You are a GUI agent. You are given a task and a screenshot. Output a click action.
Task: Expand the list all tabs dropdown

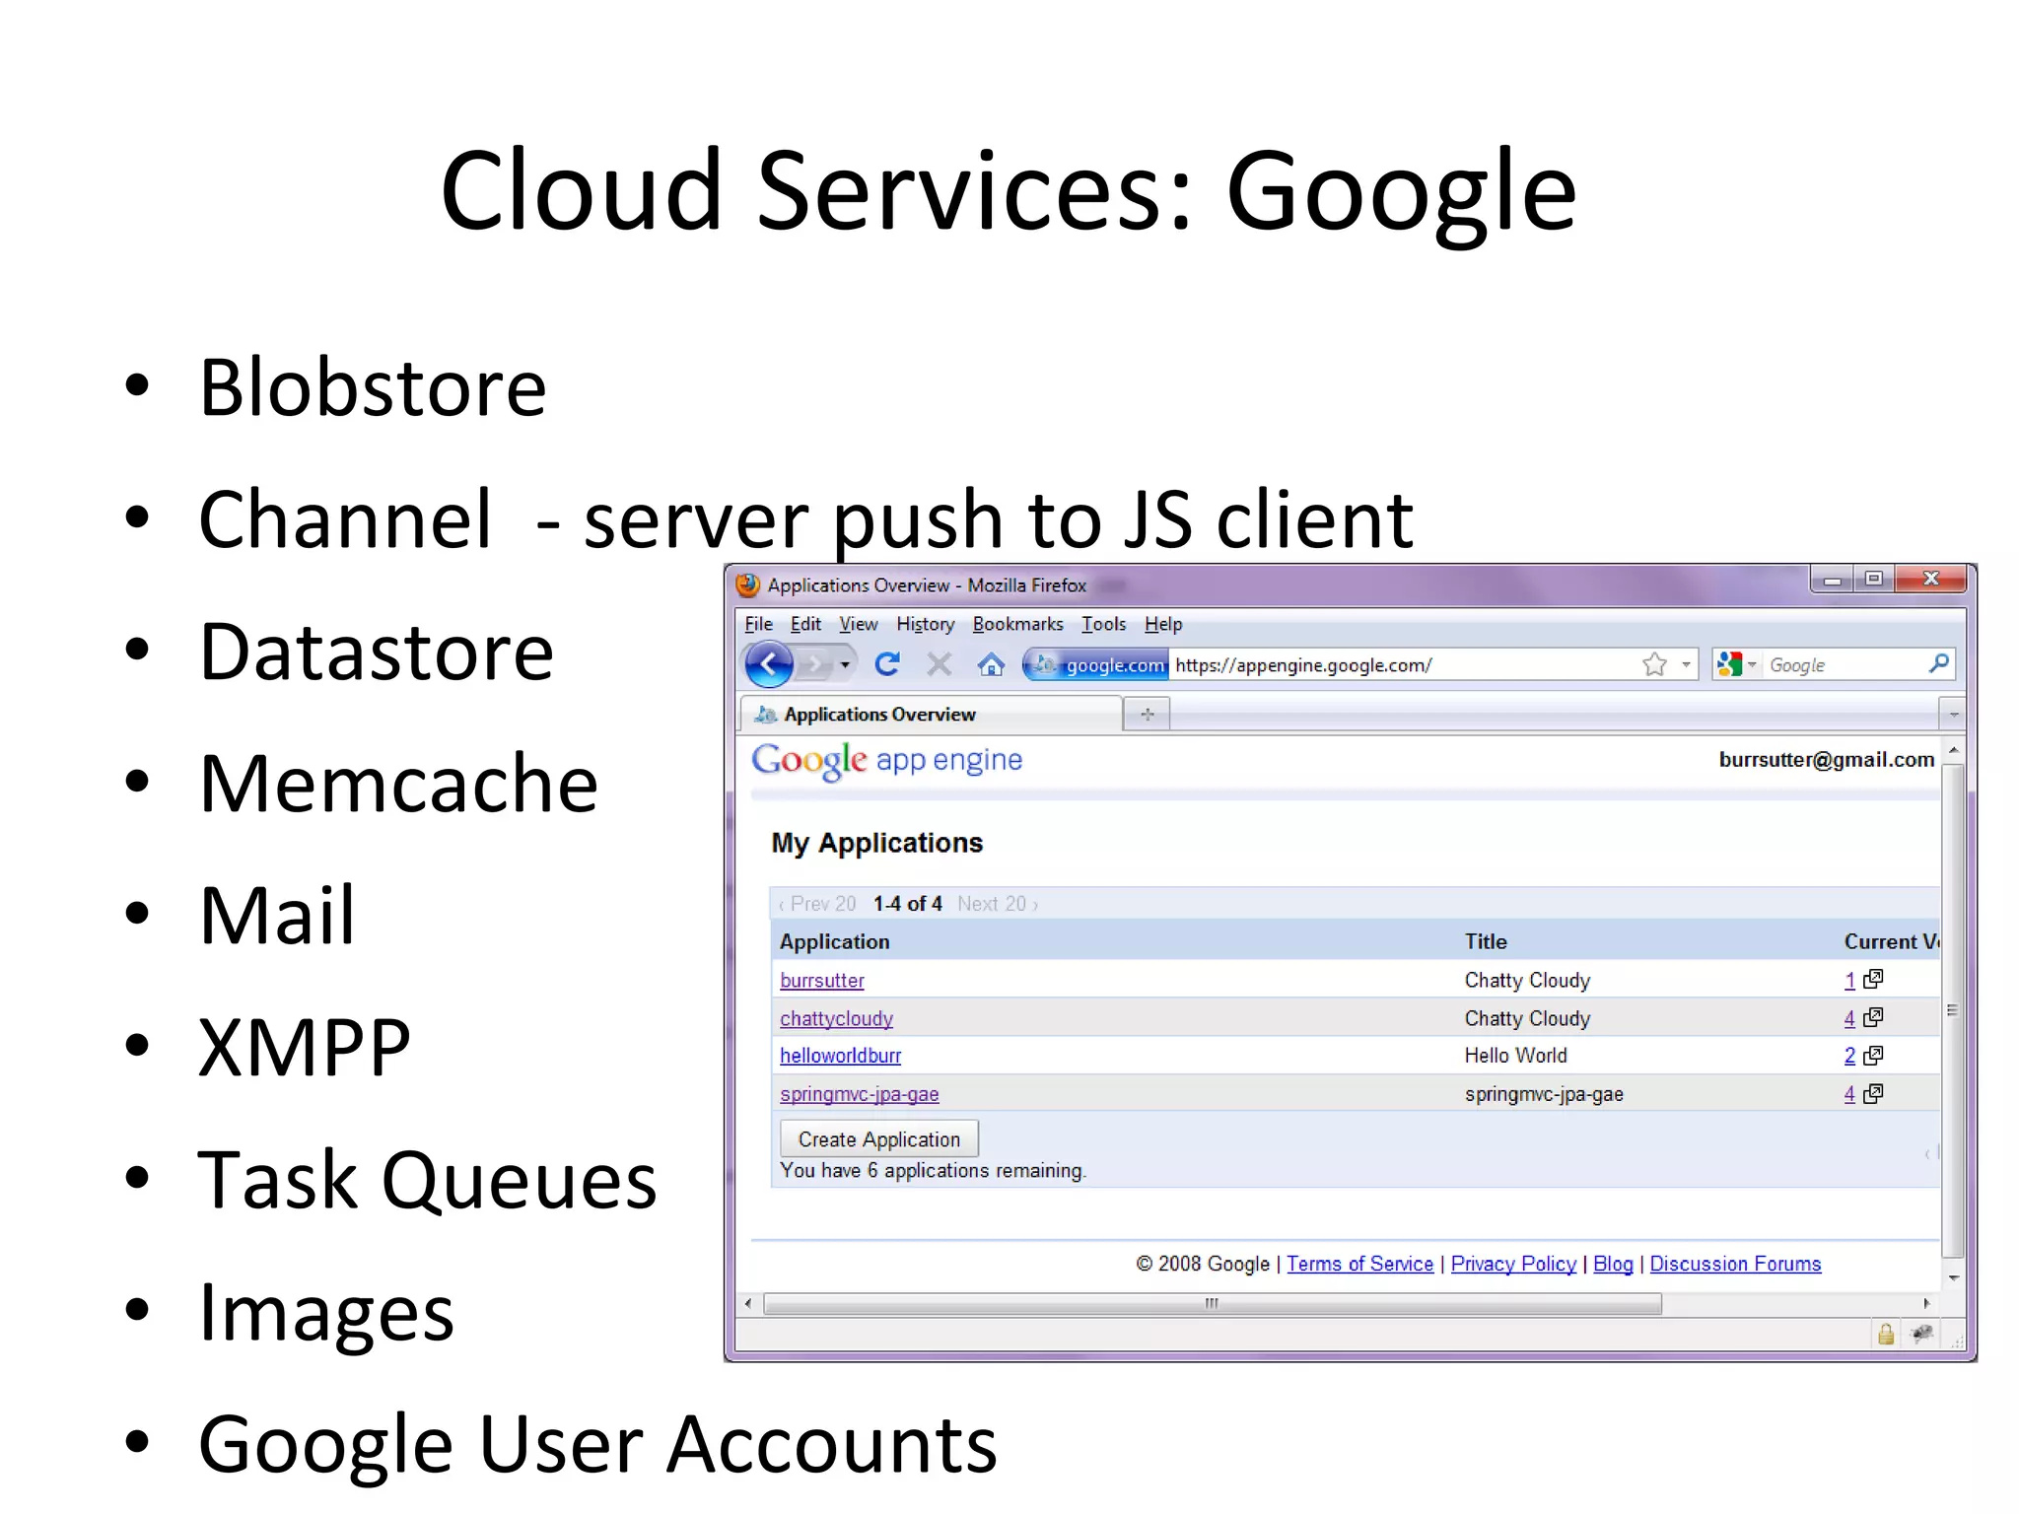[1953, 714]
